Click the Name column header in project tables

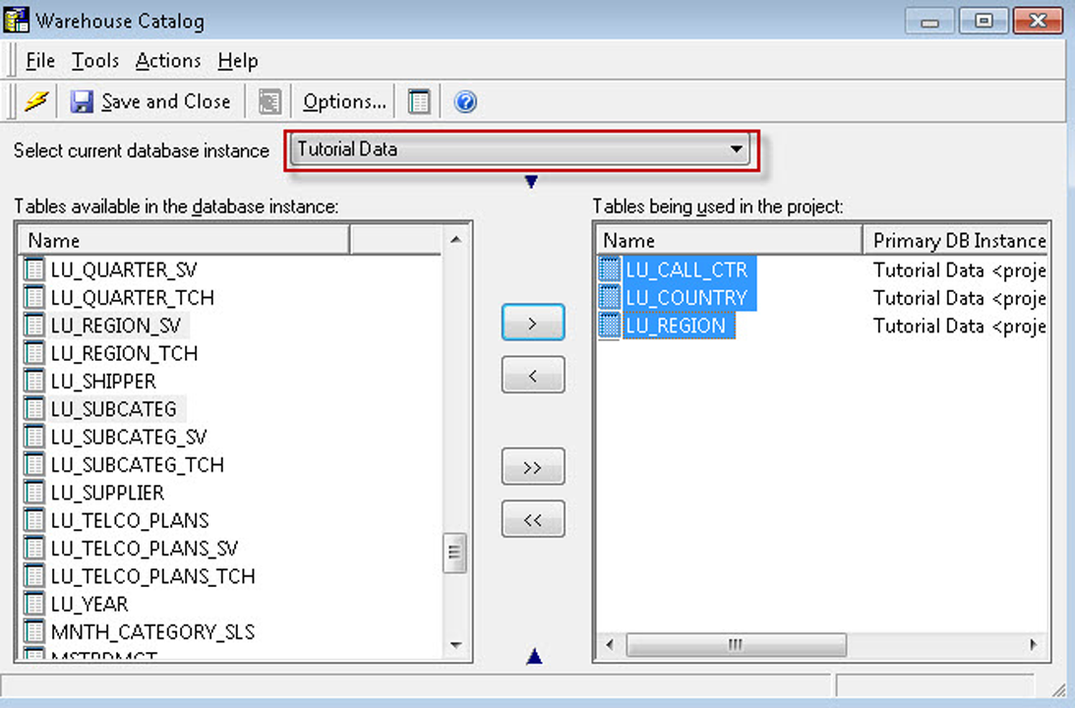click(x=729, y=241)
